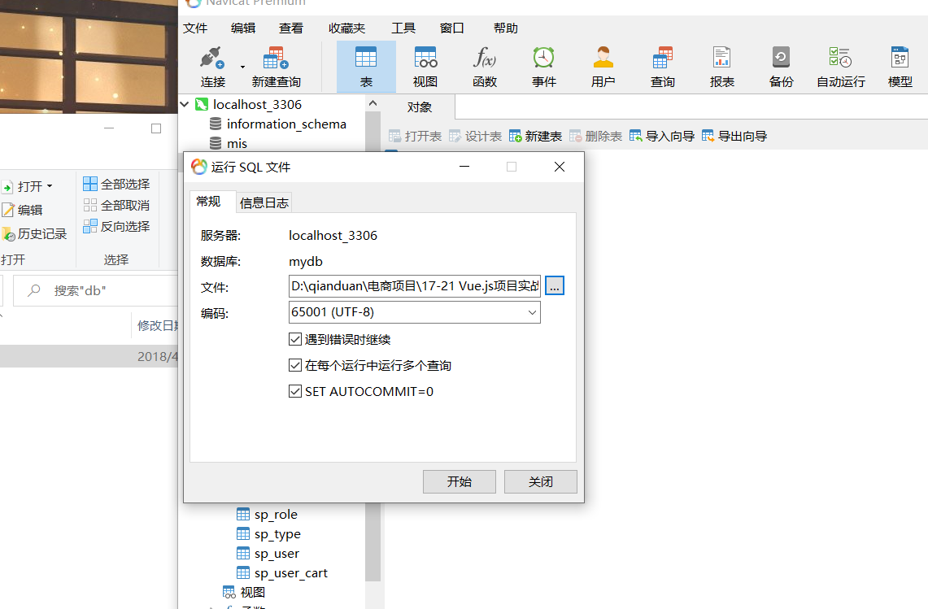
Task: Select the localhost_3306 connection in tree
Action: coord(258,105)
